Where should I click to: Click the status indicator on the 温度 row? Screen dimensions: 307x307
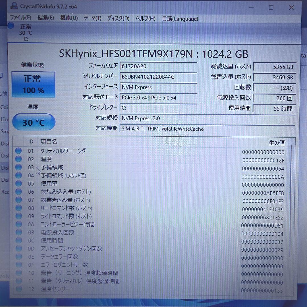[18, 159]
